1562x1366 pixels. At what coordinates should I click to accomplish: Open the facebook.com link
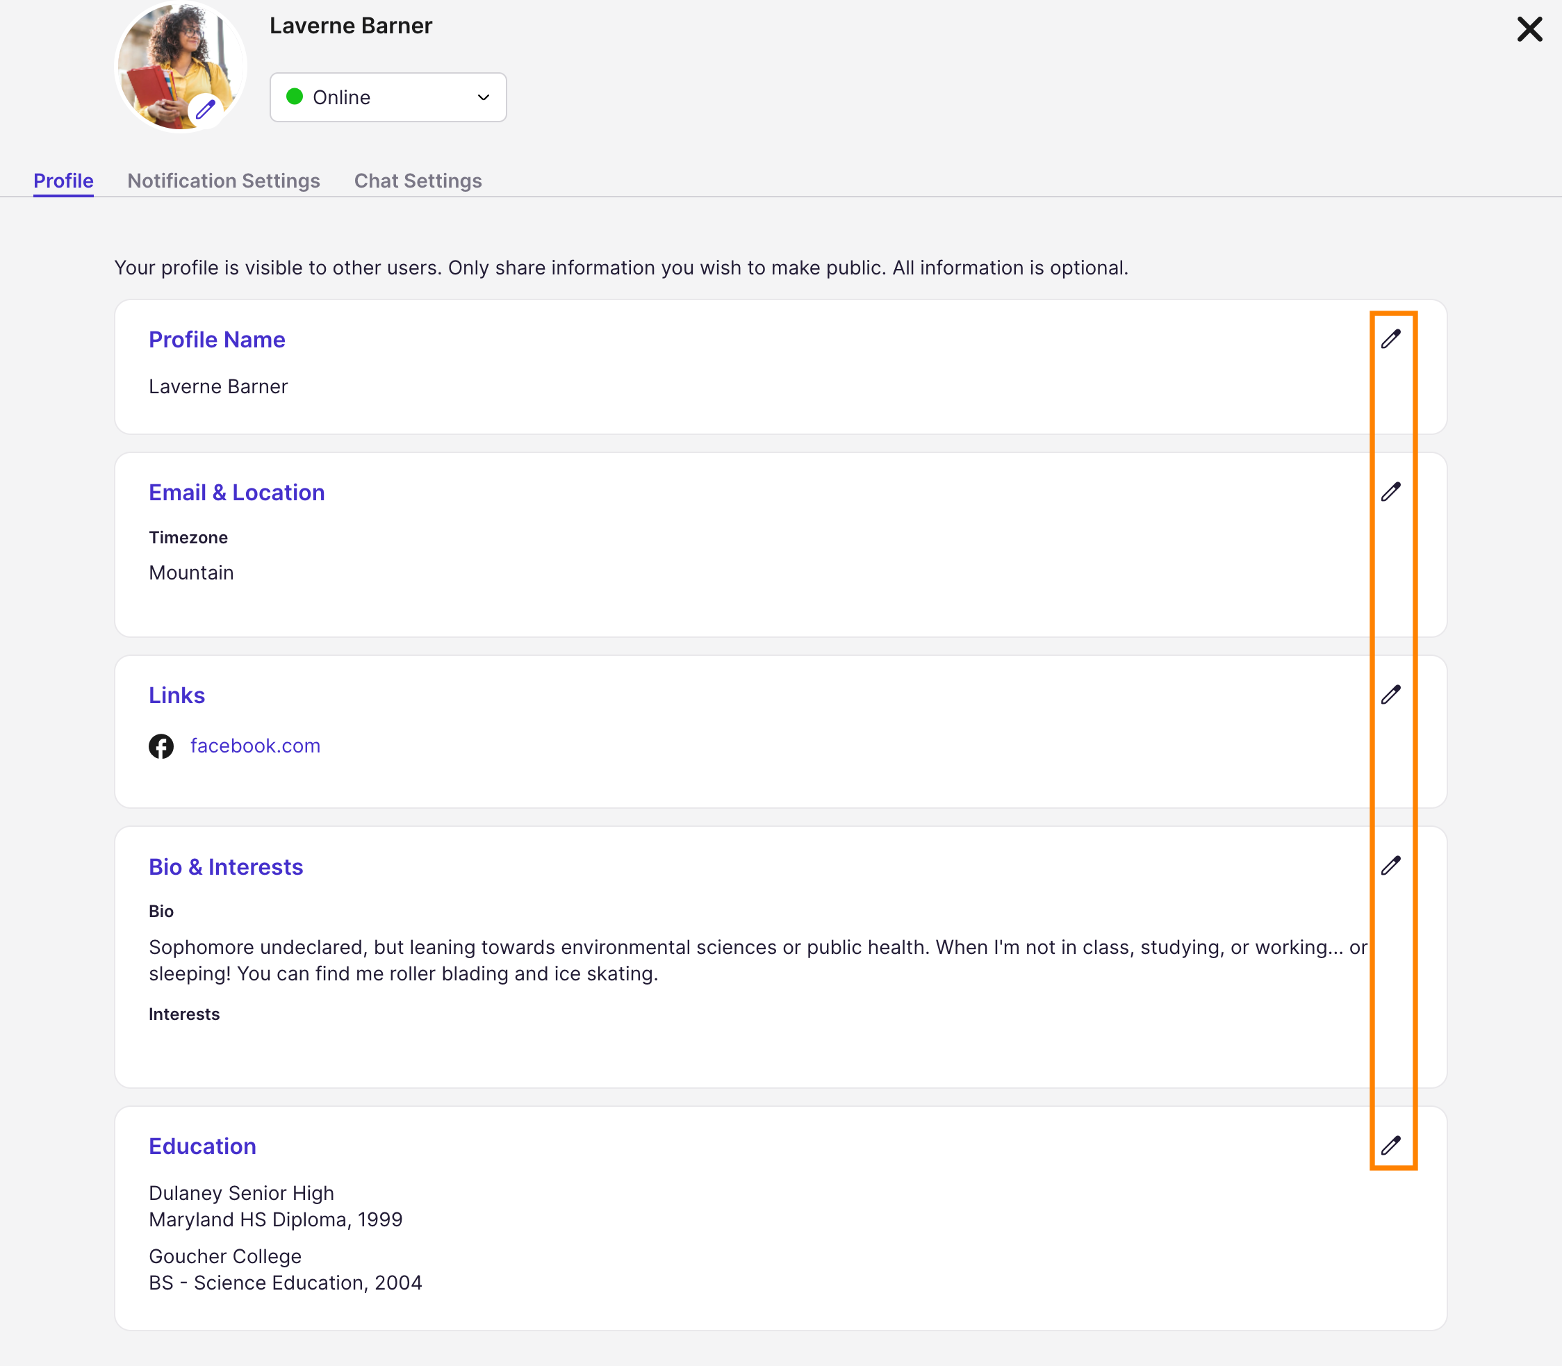click(x=256, y=746)
